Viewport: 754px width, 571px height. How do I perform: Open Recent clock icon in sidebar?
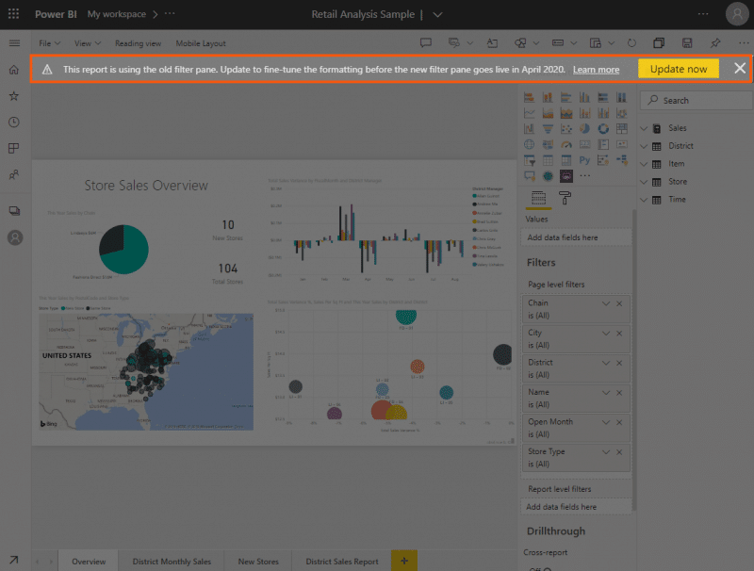[x=14, y=122]
